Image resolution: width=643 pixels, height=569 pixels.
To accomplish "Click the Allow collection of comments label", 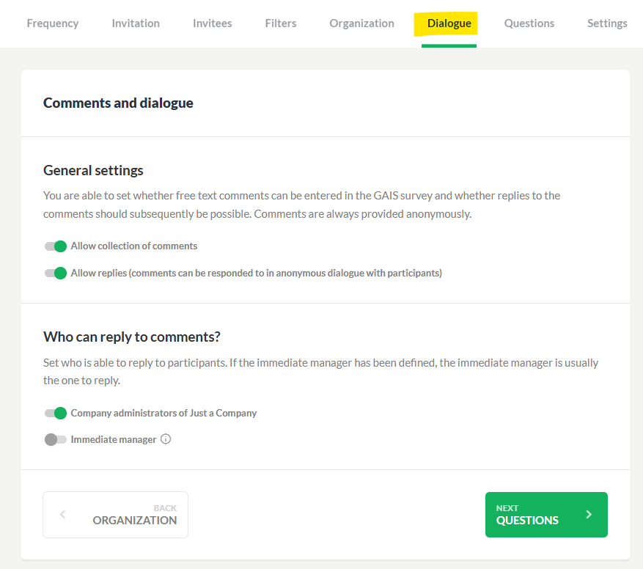I will (134, 246).
